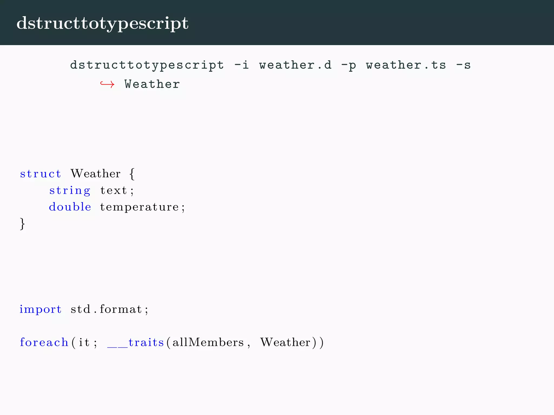The height and width of the screenshot is (415, 554).
Task: Select the line 'double temperature;'
Action: point(117,207)
